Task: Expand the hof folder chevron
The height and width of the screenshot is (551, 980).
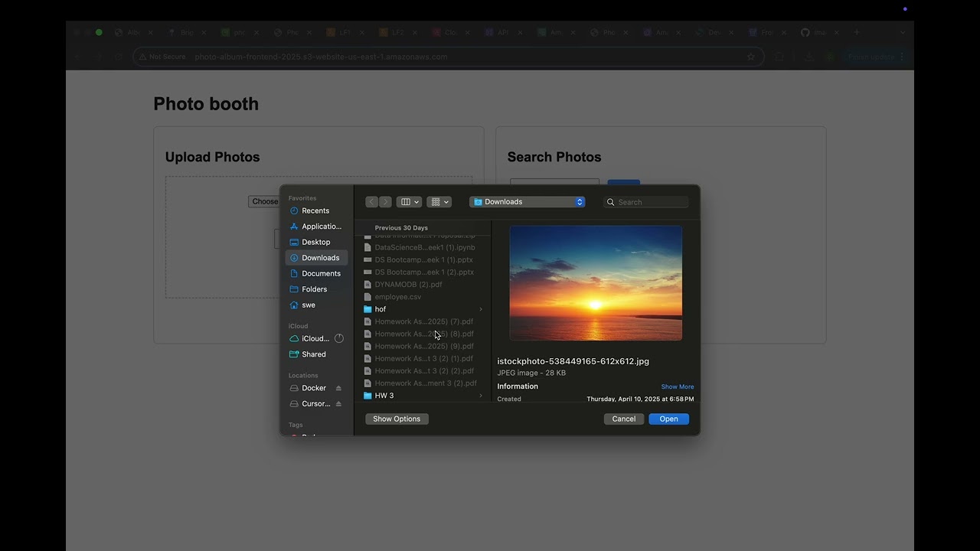Action: pos(481,309)
